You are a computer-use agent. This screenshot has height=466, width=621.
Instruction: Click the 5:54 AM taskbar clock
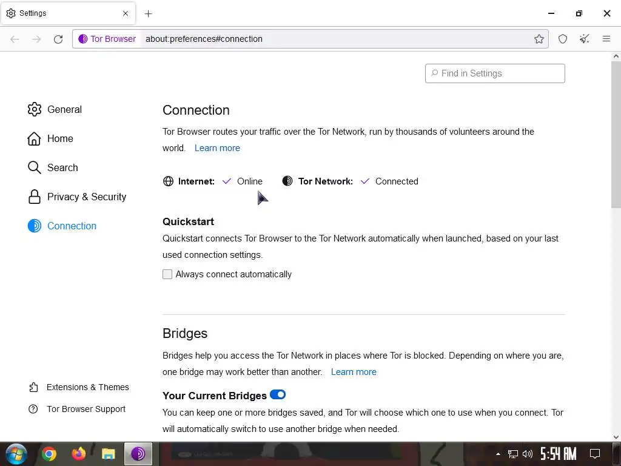[559, 454]
